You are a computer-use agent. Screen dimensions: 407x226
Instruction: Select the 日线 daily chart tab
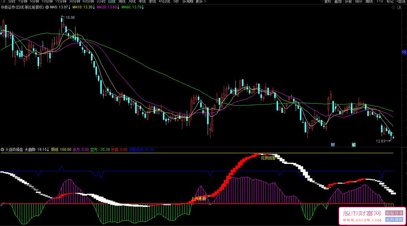point(112,1)
